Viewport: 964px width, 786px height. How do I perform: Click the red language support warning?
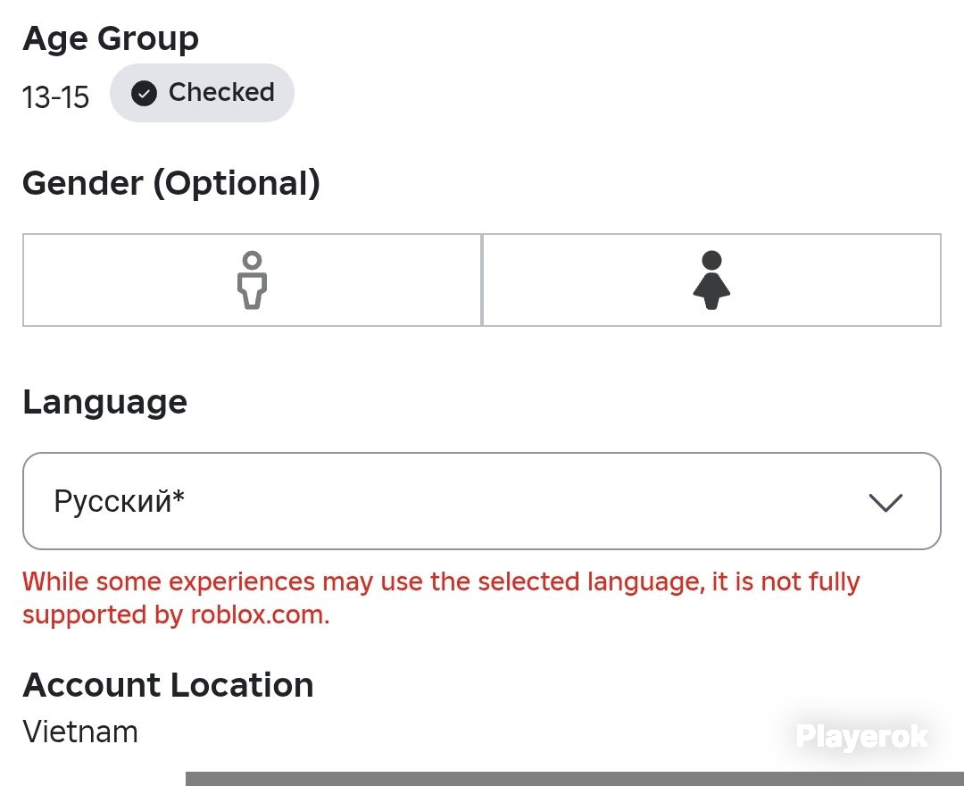pos(442,598)
